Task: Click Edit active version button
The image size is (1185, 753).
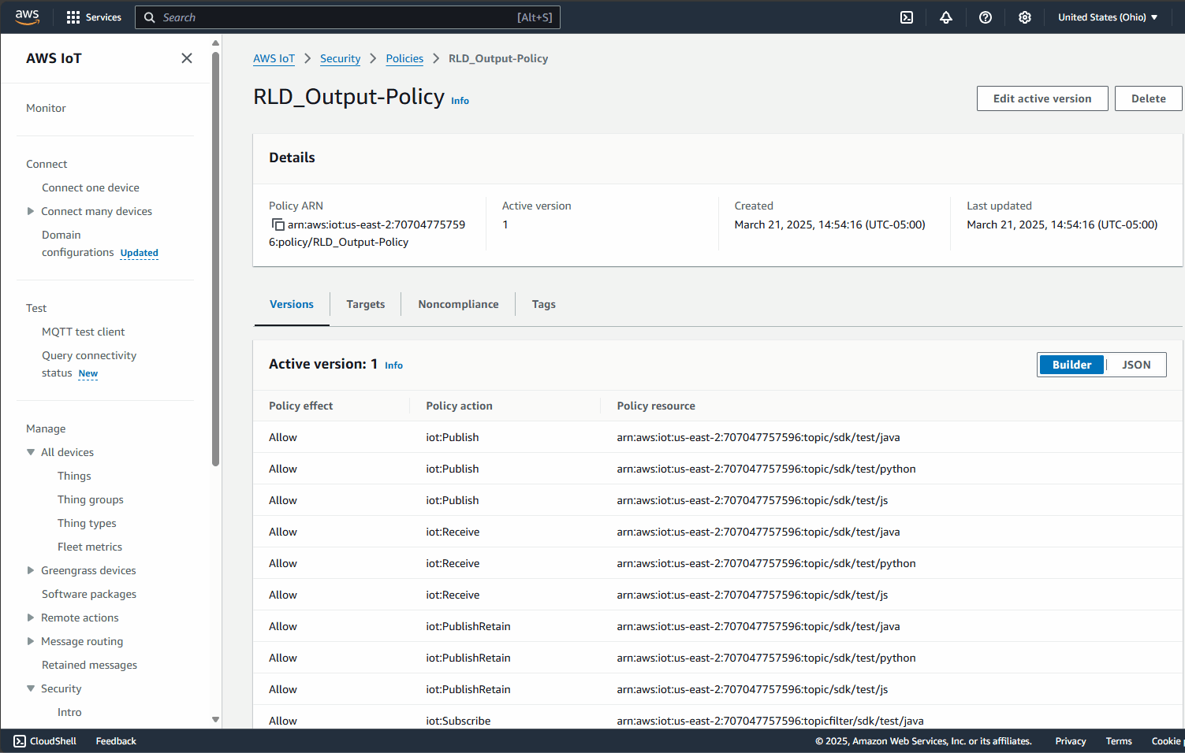Action: 1042,98
